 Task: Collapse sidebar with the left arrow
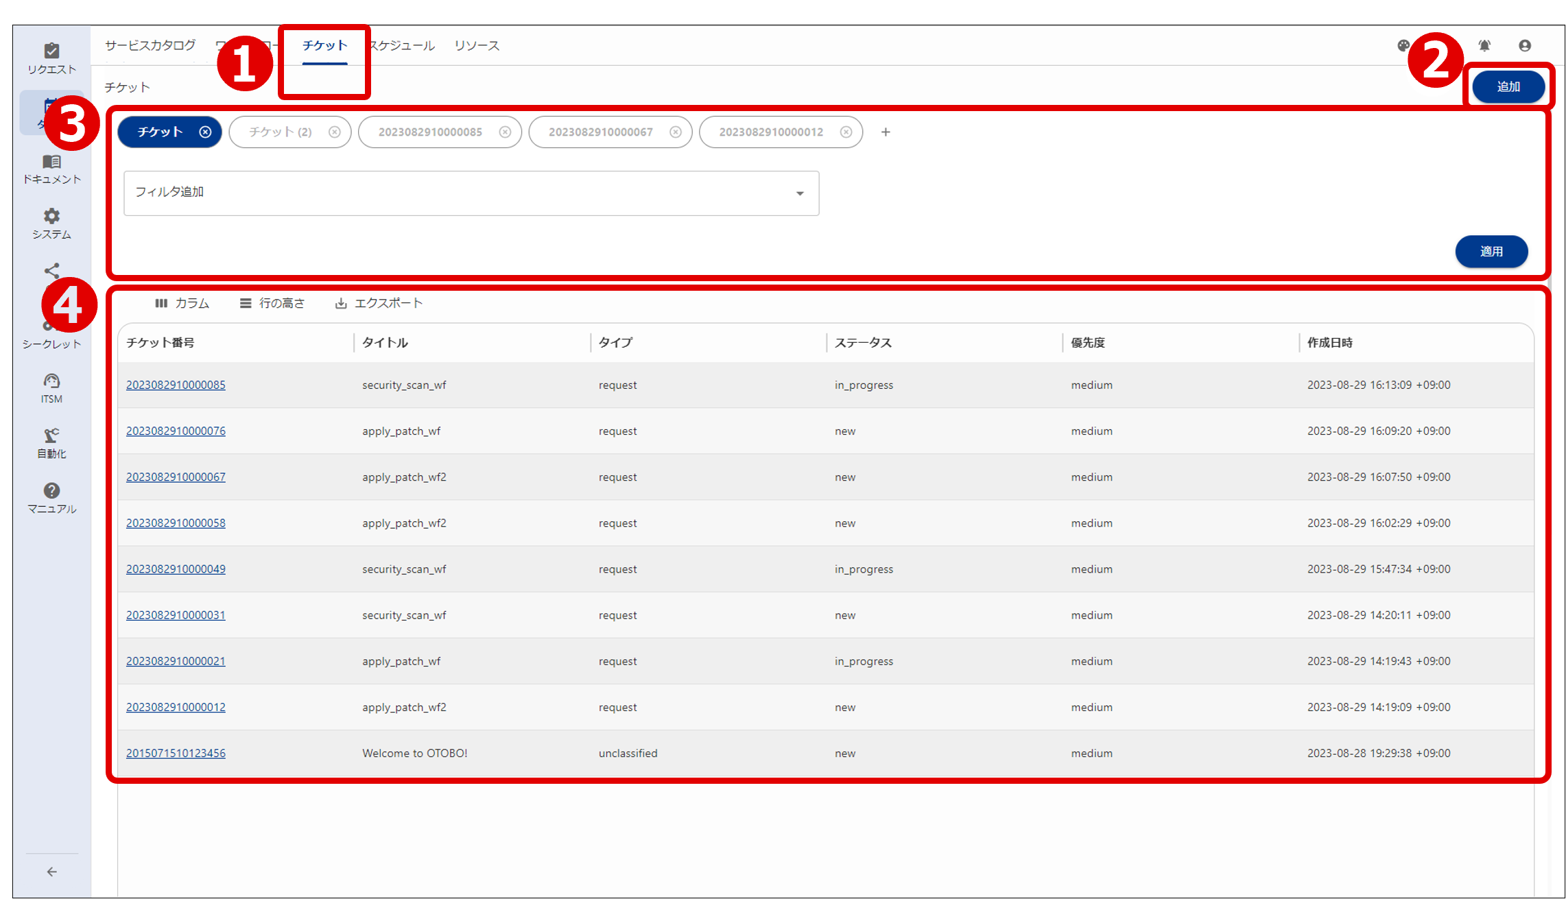click(x=51, y=872)
